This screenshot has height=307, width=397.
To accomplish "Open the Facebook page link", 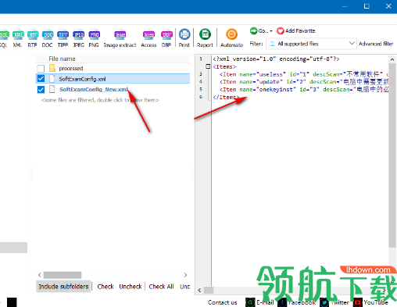I will pyautogui.click(x=297, y=302).
